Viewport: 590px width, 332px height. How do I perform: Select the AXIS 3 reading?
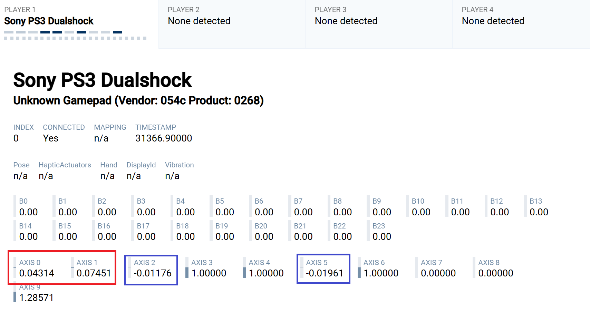[x=206, y=268]
